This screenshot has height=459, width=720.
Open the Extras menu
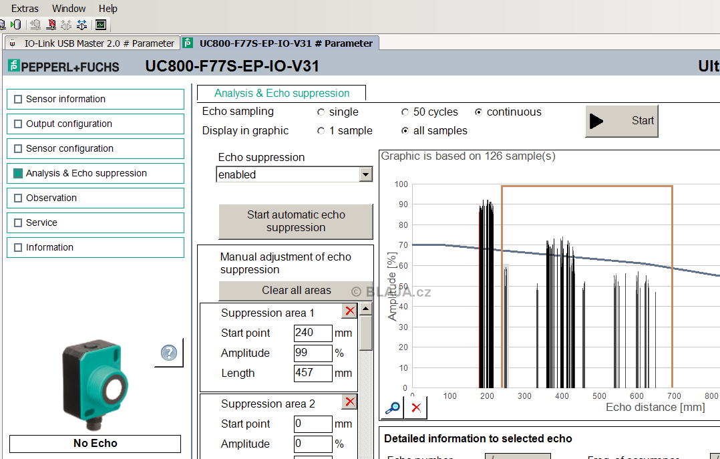pos(25,8)
